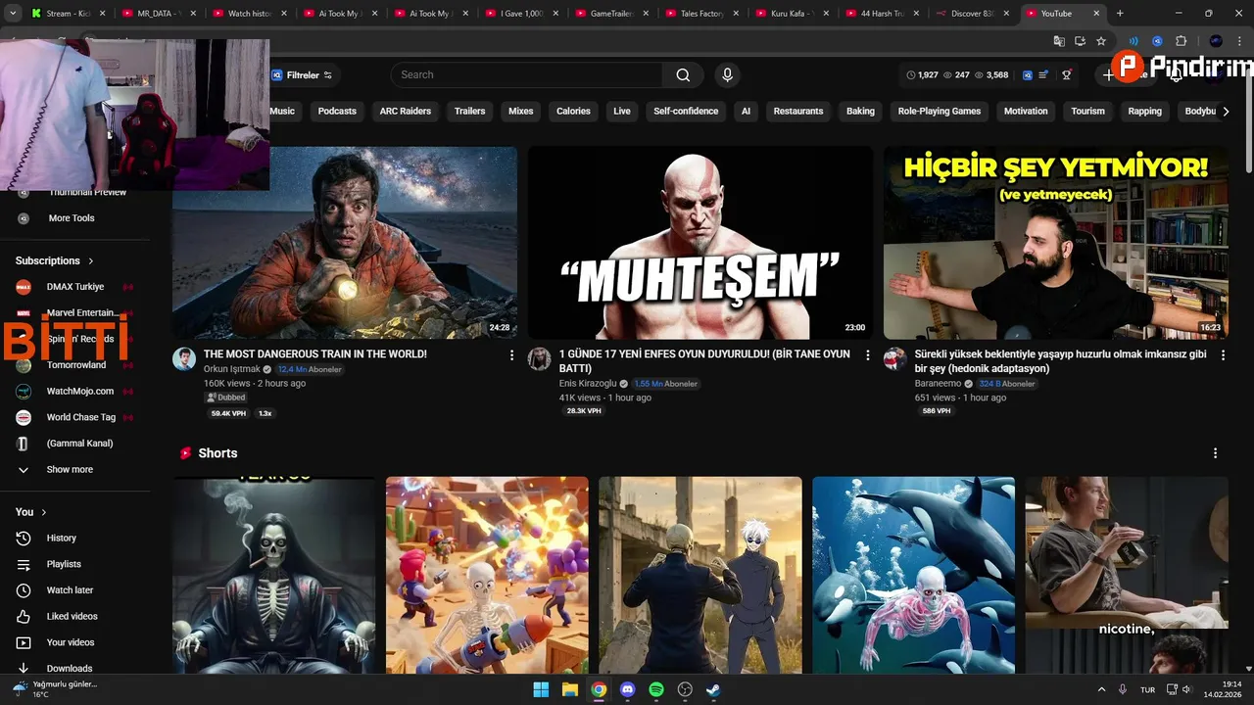Select the Calories filter chip
The image size is (1254, 705).
point(573,112)
